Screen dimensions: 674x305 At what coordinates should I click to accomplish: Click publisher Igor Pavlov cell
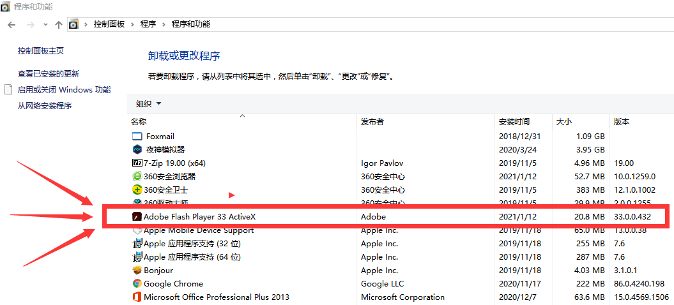pos(382,163)
